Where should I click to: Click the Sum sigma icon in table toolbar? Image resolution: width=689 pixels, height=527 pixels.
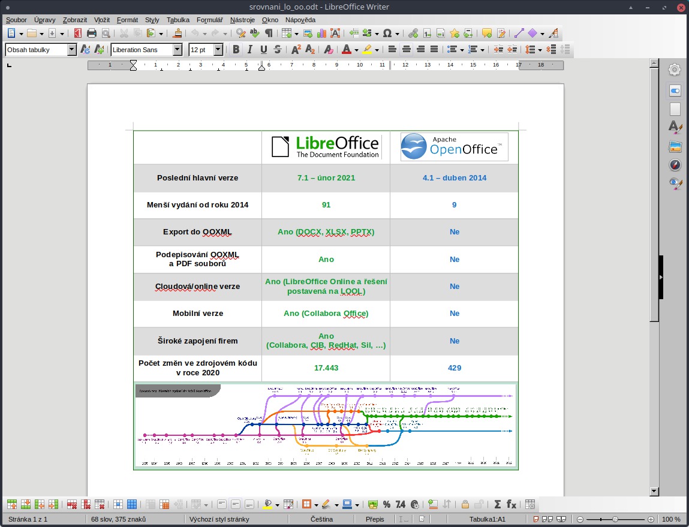point(498,504)
